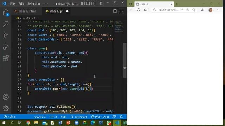Open Windows Start menu

(x=4, y=122)
